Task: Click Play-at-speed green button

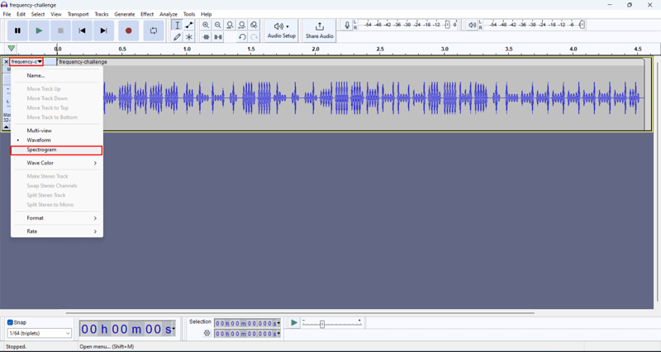Action: (294, 323)
